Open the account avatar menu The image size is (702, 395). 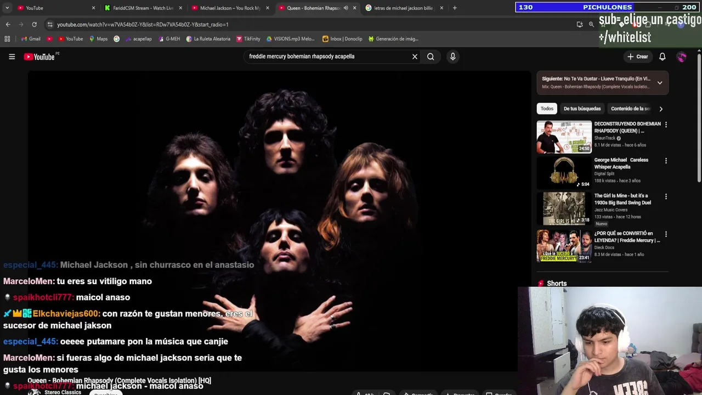pyautogui.click(x=681, y=57)
